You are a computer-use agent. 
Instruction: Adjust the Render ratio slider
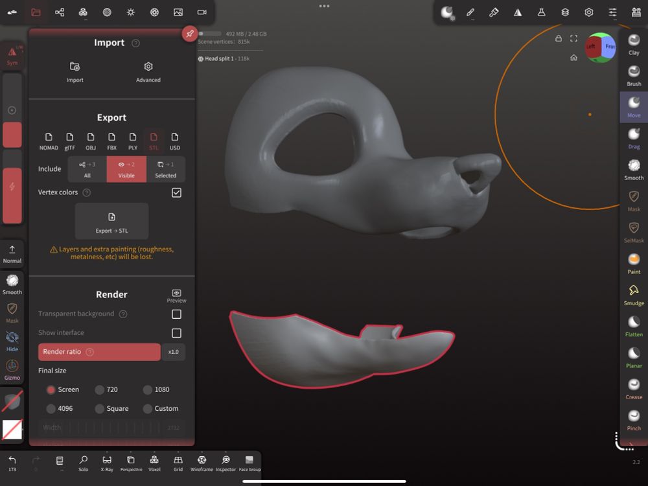(99, 352)
